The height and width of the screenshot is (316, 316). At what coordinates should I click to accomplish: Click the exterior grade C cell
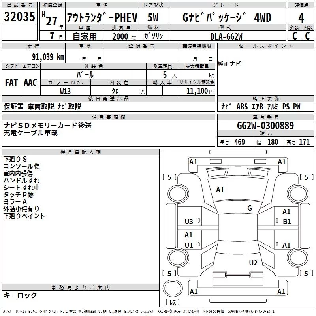point(295,36)
